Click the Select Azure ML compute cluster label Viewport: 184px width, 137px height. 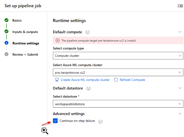coord(78,65)
